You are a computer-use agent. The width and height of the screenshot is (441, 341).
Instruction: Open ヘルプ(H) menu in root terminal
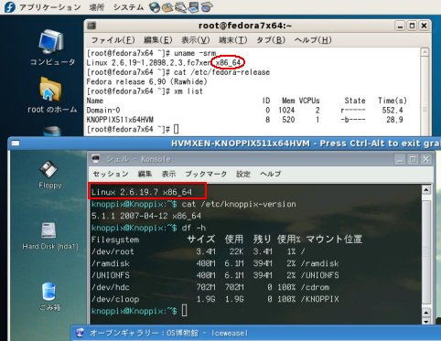[313, 40]
